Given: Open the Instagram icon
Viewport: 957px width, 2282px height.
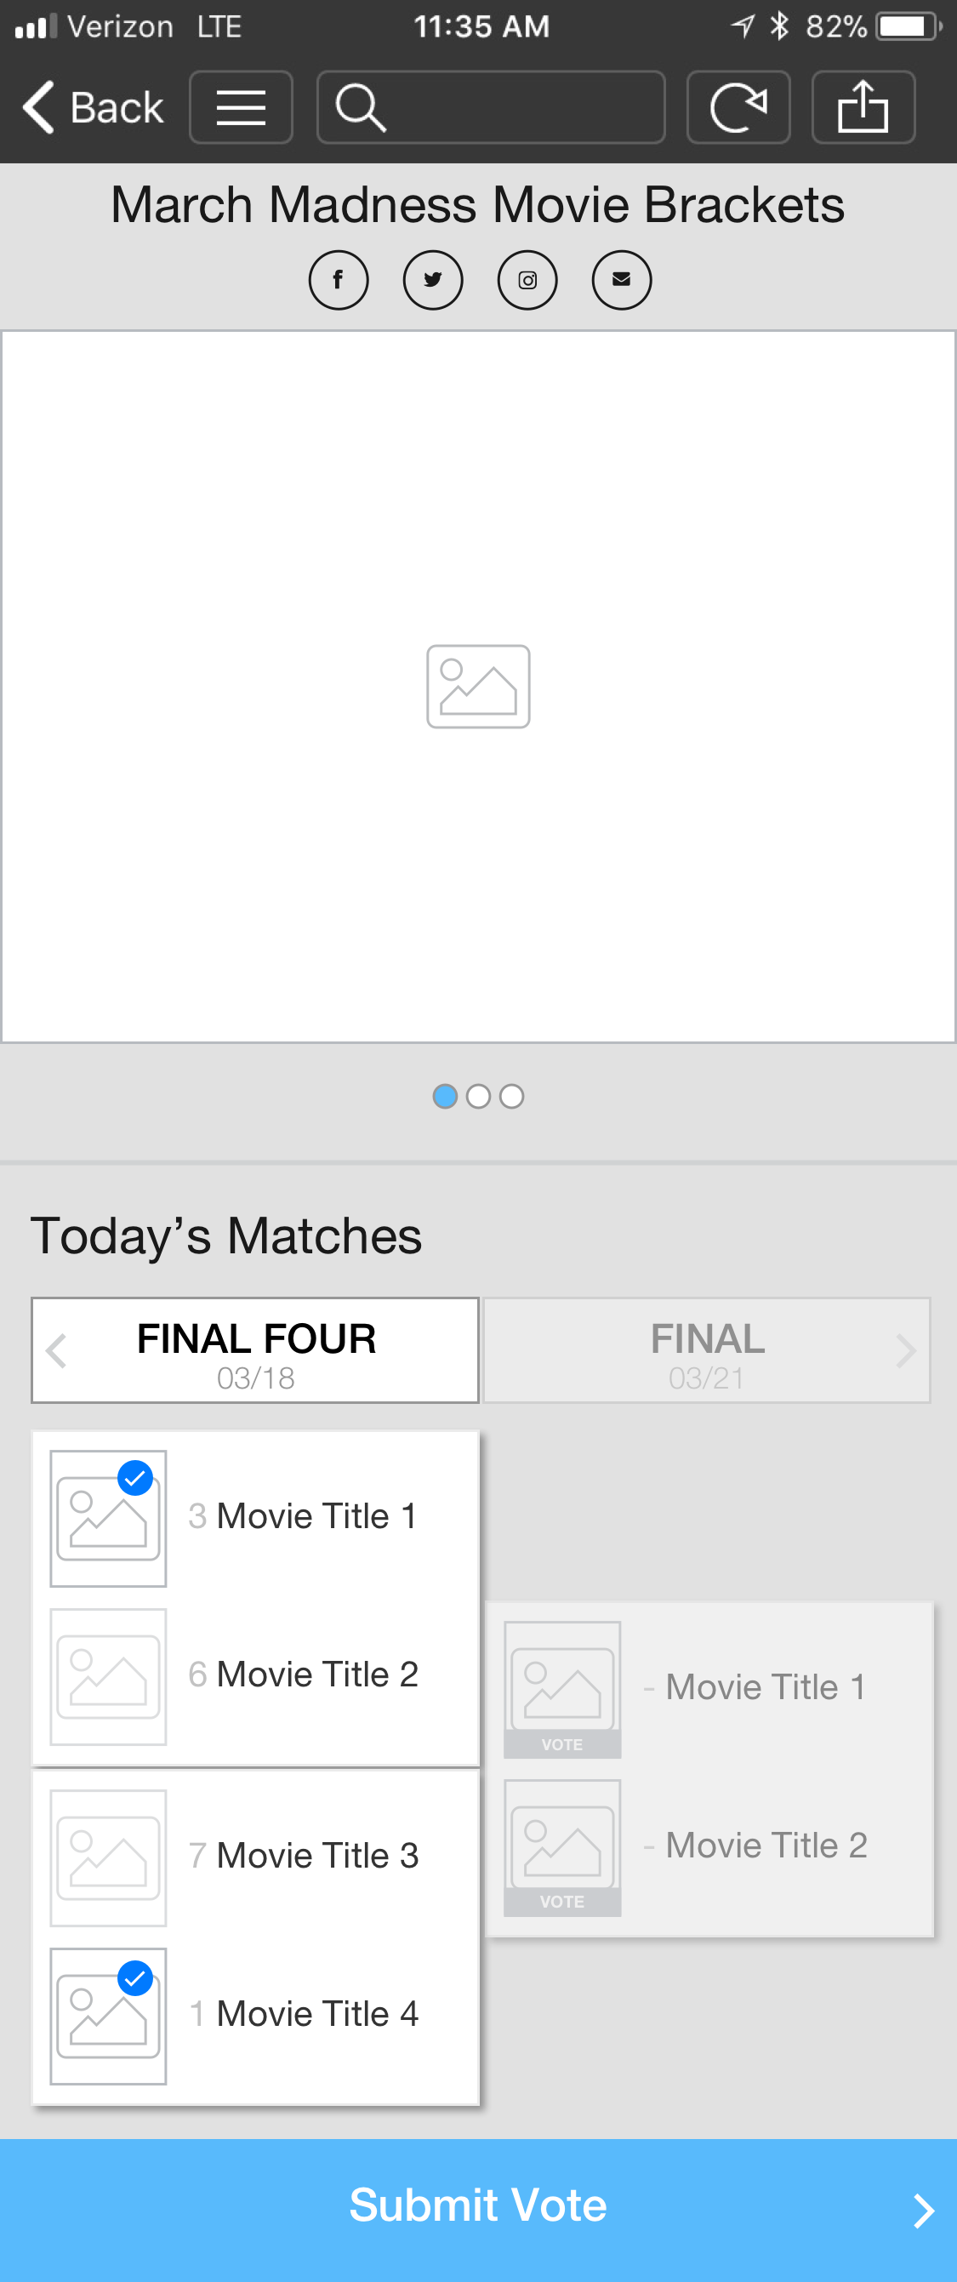Looking at the screenshot, I should (527, 280).
